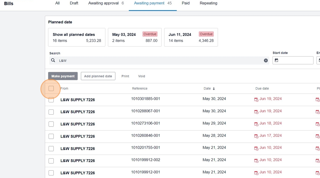The height and width of the screenshot is (178, 320).
Task: Clear the L&W search text
Action: pyautogui.click(x=266, y=60)
